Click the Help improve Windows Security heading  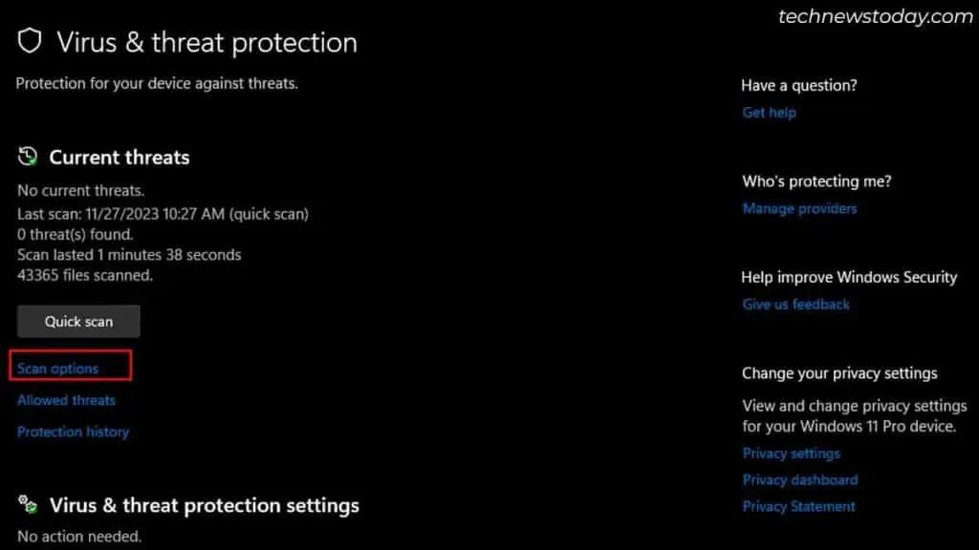[849, 277]
